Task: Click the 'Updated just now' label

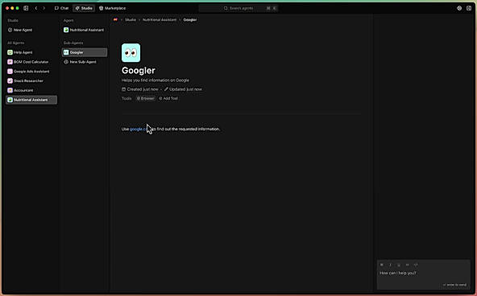Action: (x=183, y=89)
